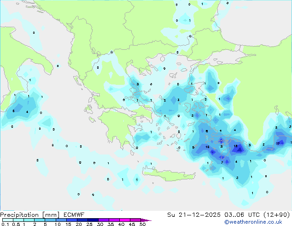Click the 15–20 mm legend color box
This screenshot has height=226, width=292.
[x=72, y=220]
